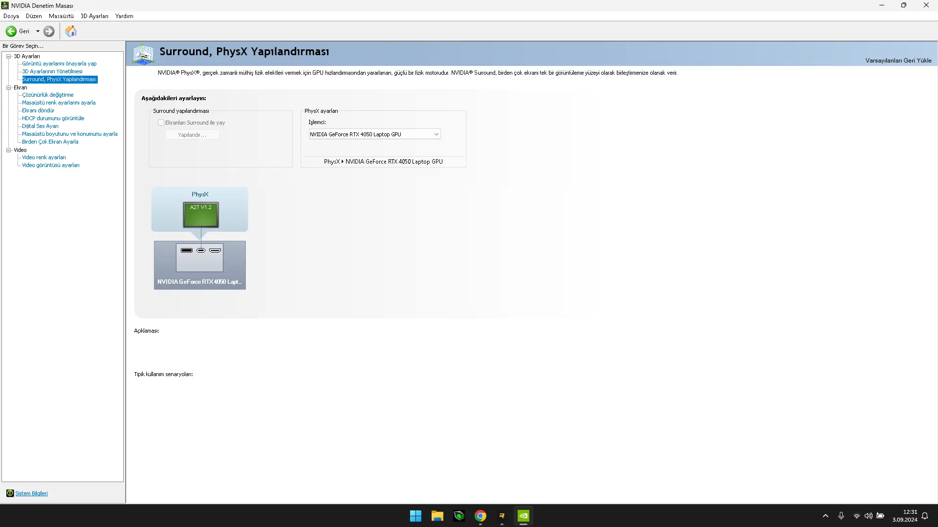This screenshot has height=527, width=938.
Task: Open File Explorer from taskbar
Action: tap(437, 516)
